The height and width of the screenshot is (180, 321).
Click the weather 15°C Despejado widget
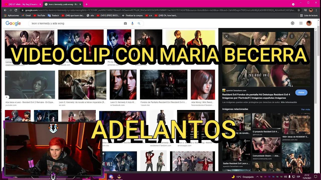point(243,177)
